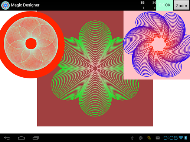Open the mail envelope notification

coord(158,138)
